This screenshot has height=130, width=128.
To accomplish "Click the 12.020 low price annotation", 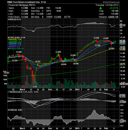I will (x=111, y=48).
